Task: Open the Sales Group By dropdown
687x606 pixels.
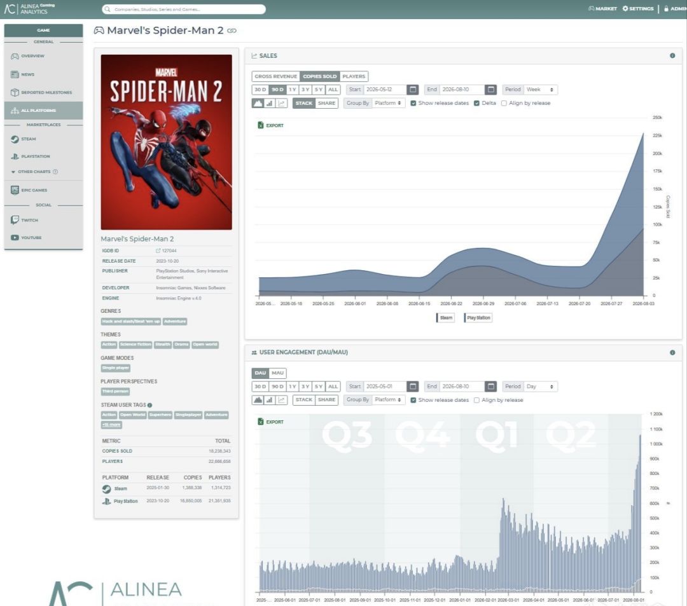Action: click(388, 104)
